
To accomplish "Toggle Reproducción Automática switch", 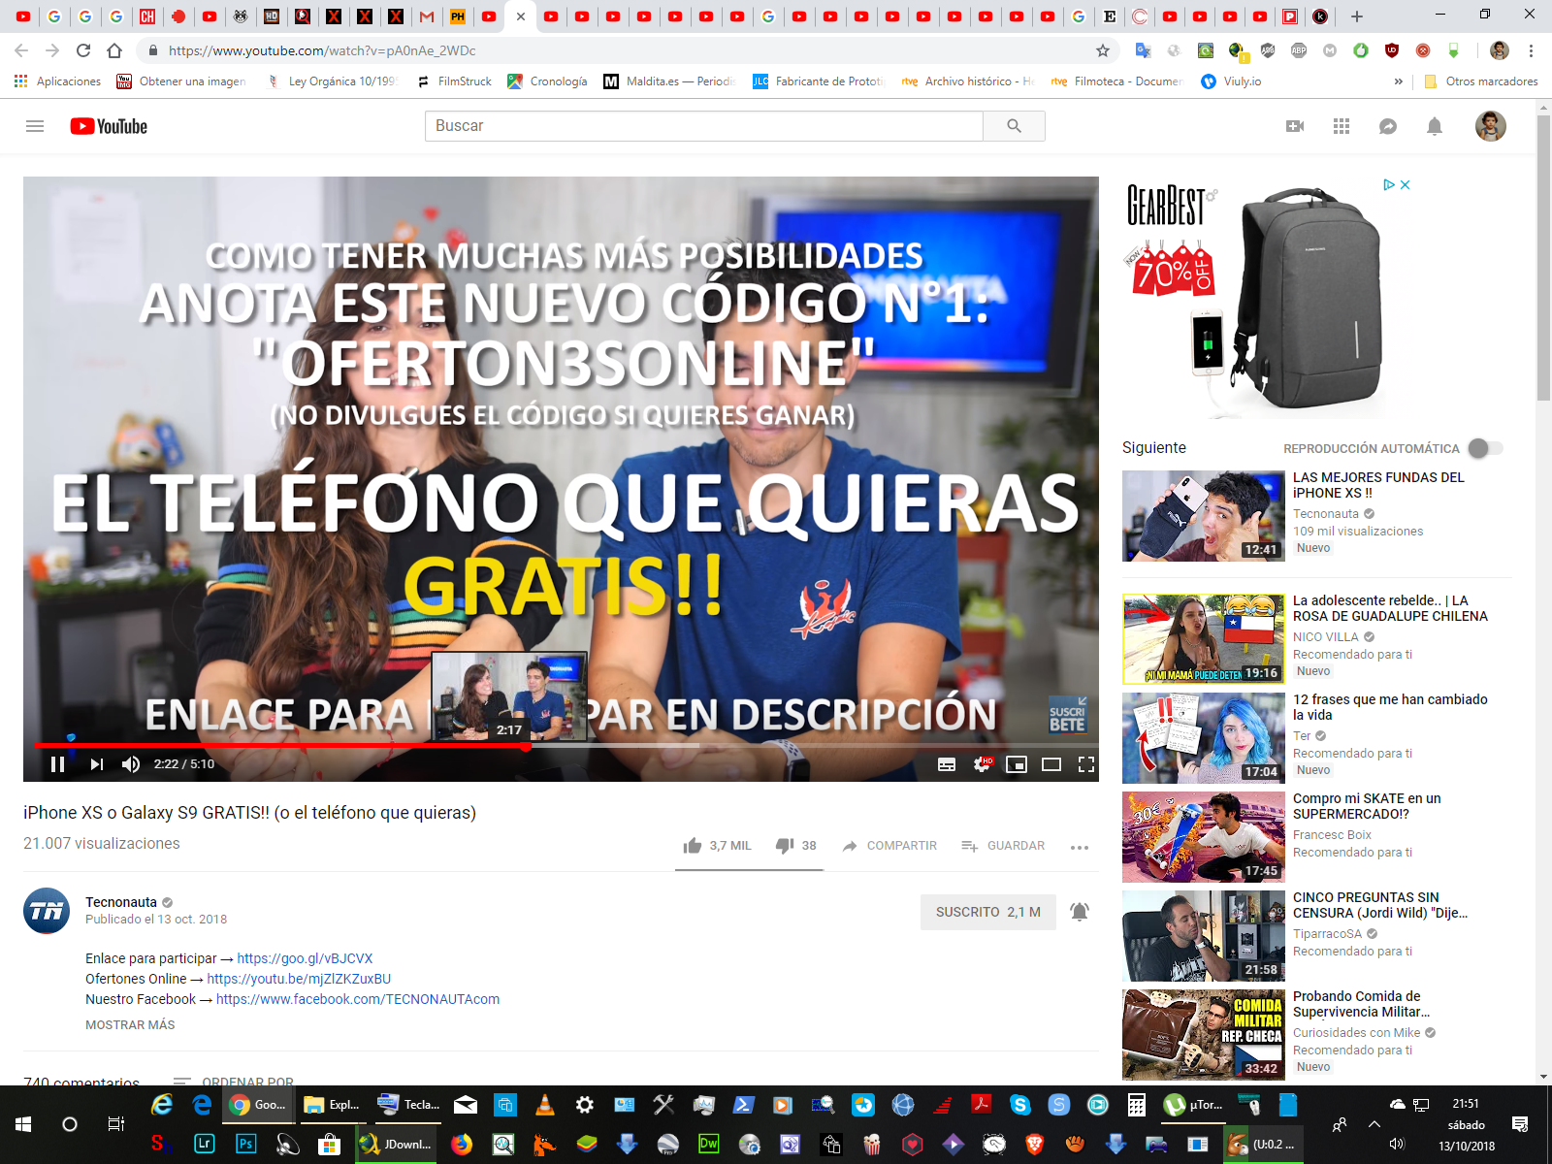I will (1484, 448).
